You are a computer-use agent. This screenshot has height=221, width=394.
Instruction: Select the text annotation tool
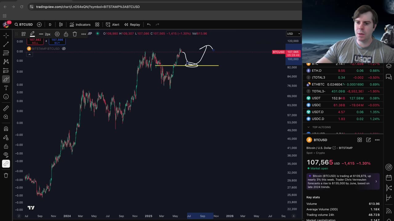[x=6, y=88]
